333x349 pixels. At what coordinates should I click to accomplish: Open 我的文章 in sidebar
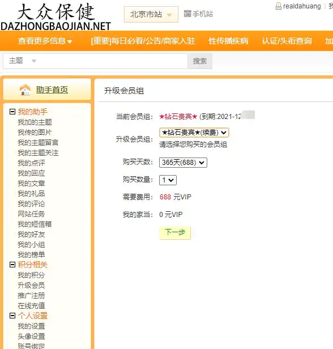click(31, 183)
